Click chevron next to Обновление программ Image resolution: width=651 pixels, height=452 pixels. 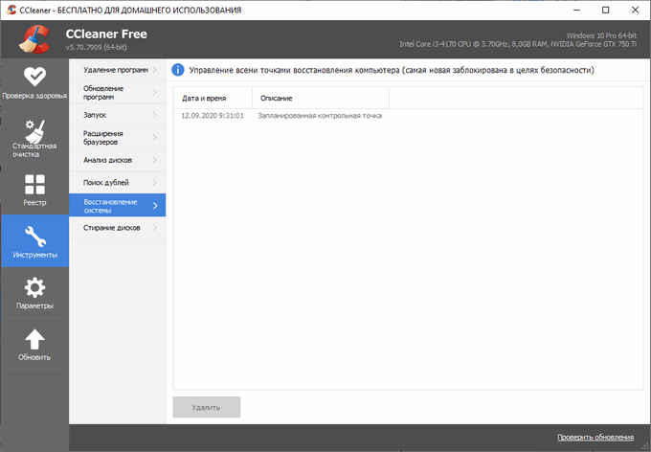coord(155,92)
